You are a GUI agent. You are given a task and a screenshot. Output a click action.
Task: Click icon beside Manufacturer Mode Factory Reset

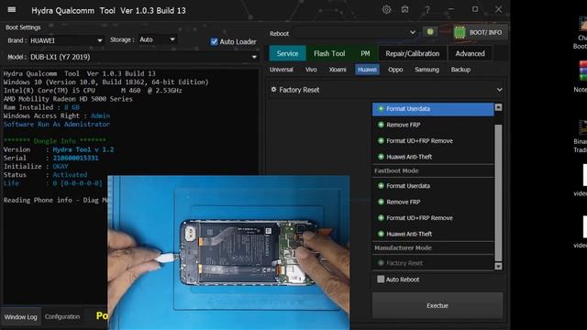[381, 263]
